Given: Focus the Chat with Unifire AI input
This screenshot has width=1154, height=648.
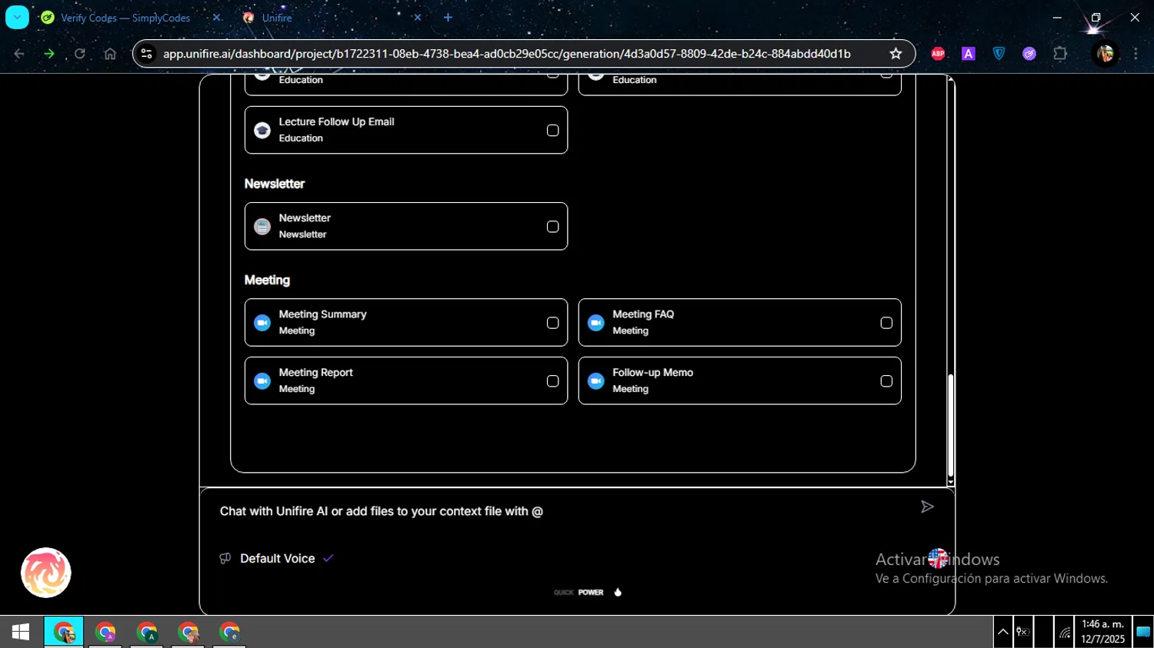Looking at the screenshot, I should click(562, 511).
